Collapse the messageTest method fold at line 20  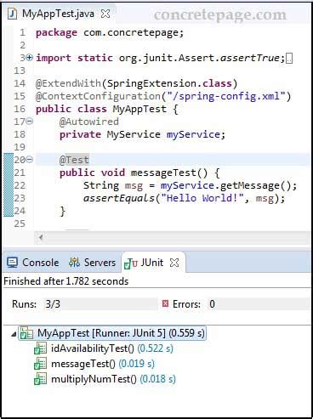(x=29, y=160)
